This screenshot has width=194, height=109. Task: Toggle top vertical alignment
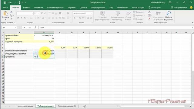(x=49, y=13)
